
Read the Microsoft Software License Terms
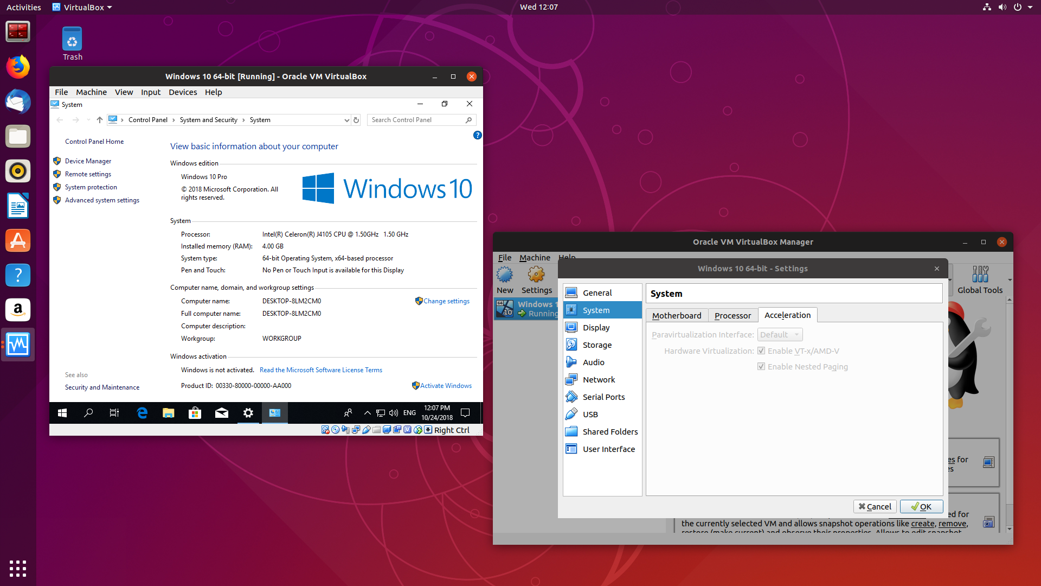(x=321, y=370)
